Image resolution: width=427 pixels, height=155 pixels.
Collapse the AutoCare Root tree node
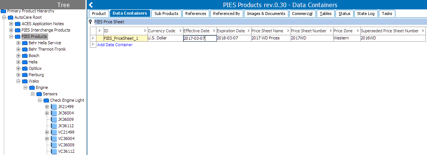[4, 17]
